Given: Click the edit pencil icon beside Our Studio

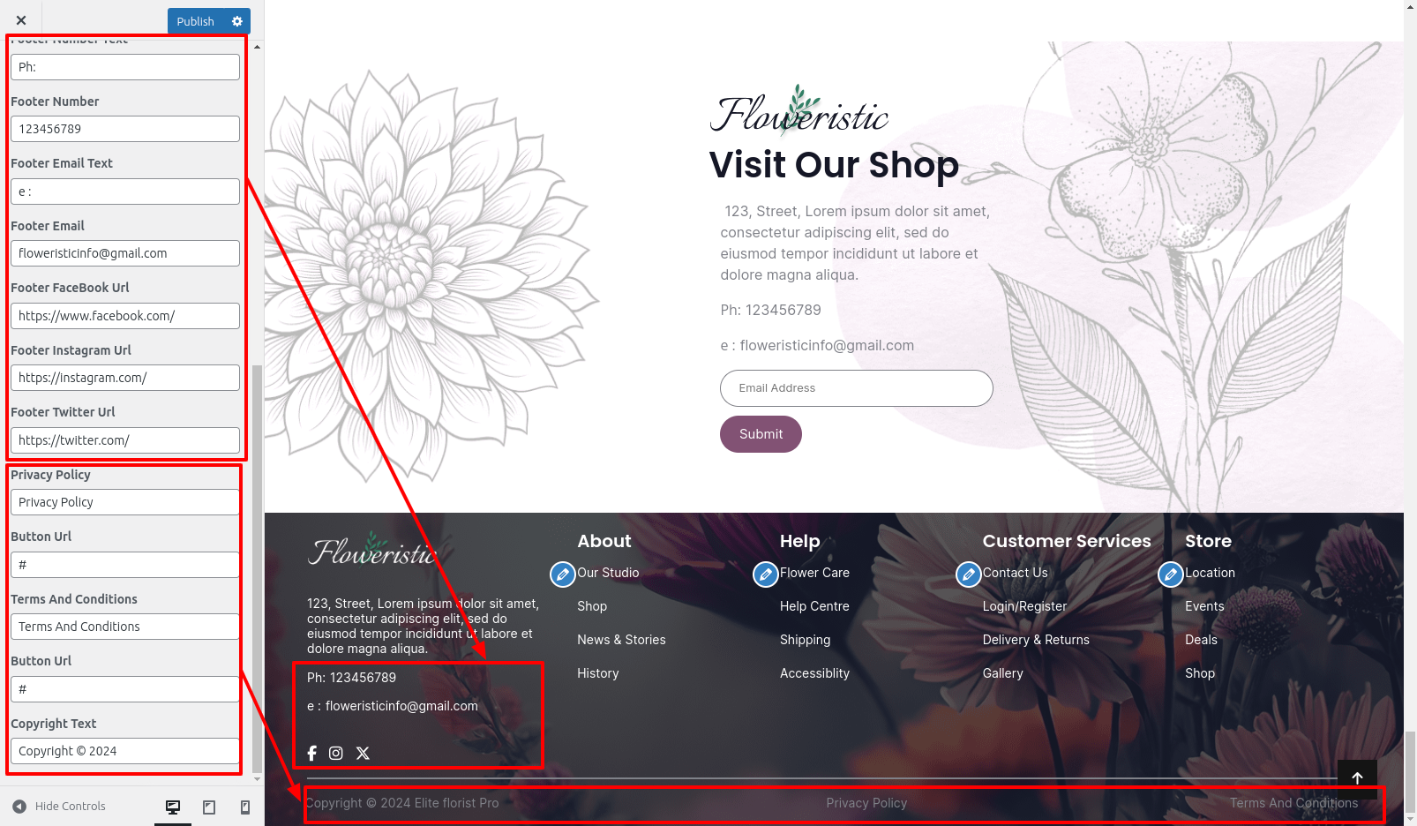Looking at the screenshot, I should (563, 574).
